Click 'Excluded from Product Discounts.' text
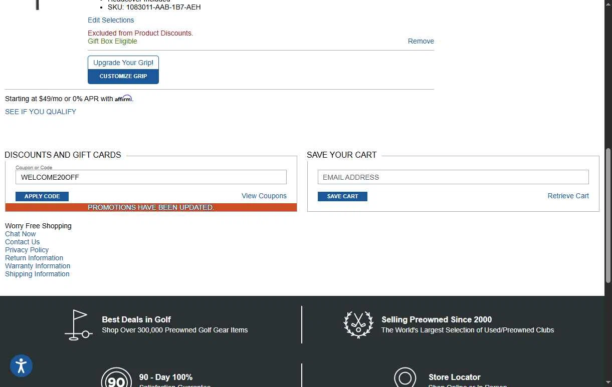This screenshot has width=612, height=387. [140, 33]
